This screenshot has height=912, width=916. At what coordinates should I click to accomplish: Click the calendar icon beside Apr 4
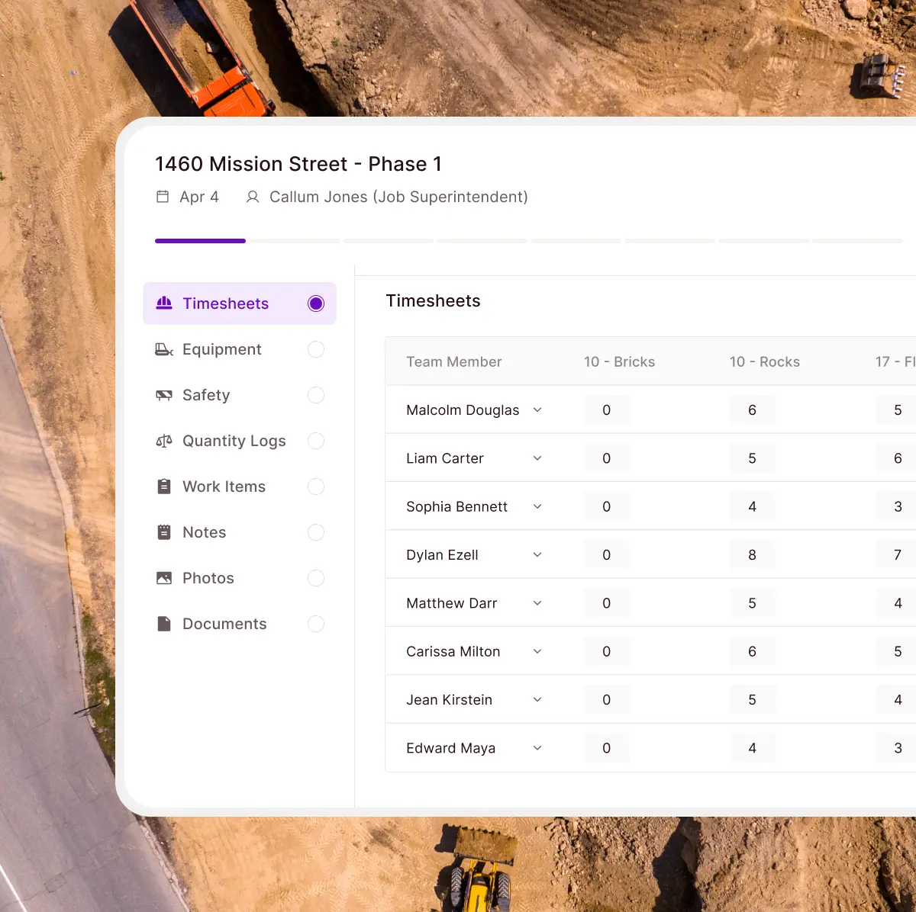163,197
